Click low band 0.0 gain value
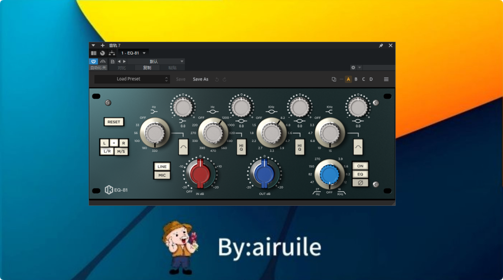The image size is (503, 280). [183, 126]
